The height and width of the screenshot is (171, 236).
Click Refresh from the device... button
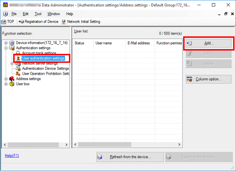point(130,157)
